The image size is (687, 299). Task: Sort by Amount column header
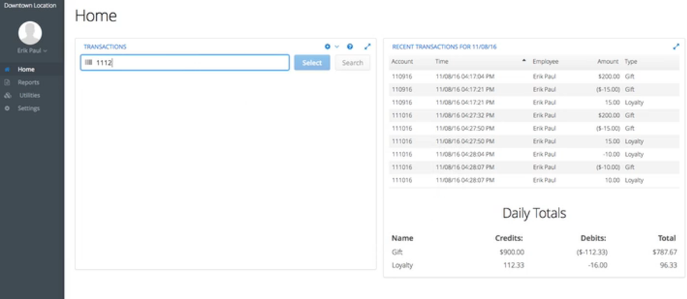[608, 61]
